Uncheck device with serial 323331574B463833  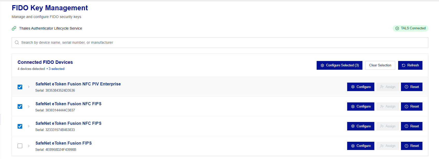[20, 126]
